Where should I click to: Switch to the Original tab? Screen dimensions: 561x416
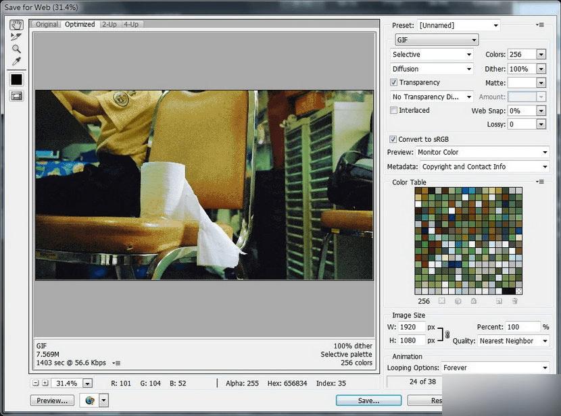point(47,24)
